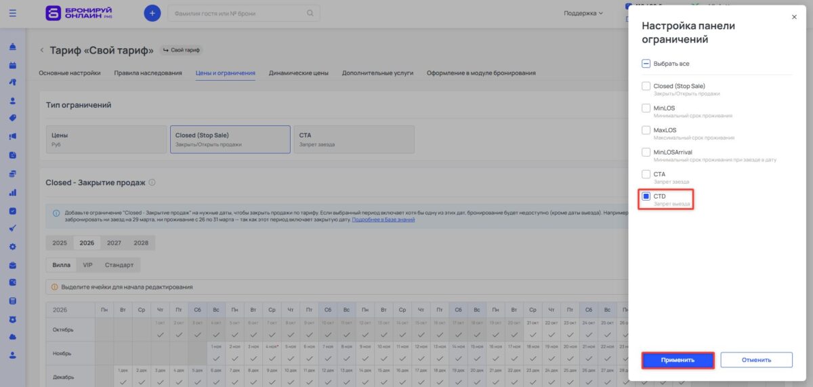Go back using the arrow before Тариф title

click(x=42, y=50)
